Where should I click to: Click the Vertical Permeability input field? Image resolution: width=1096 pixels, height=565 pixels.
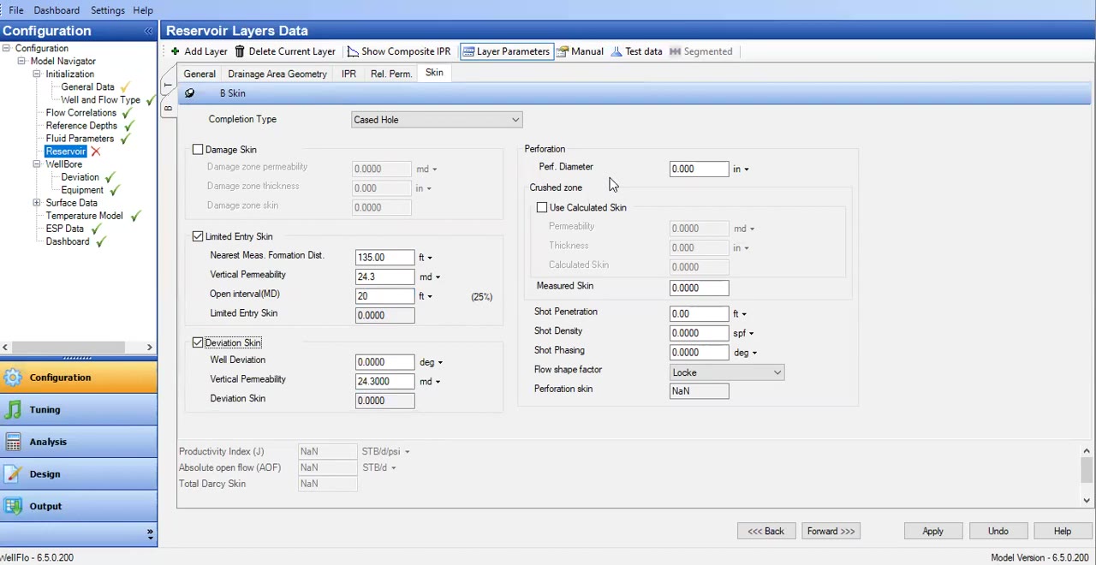(384, 276)
